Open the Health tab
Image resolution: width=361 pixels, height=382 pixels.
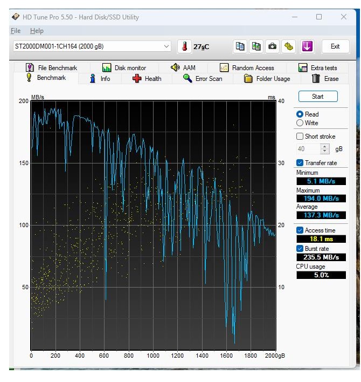pos(147,79)
